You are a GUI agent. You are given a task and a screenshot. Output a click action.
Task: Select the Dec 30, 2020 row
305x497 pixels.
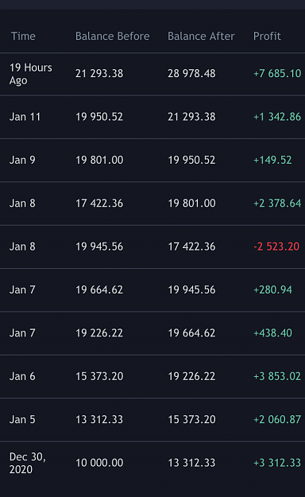[152, 463]
